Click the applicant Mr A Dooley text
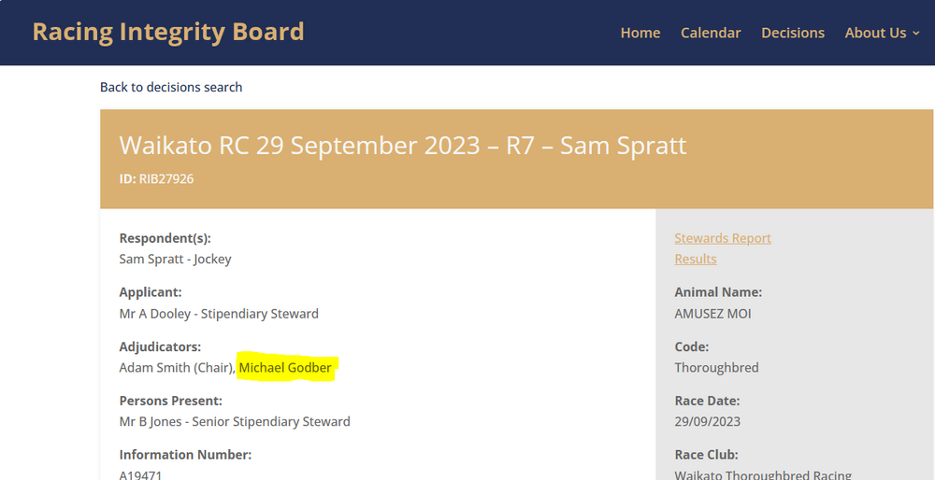The width and height of the screenshot is (935, 480). (x=219, y=314)
